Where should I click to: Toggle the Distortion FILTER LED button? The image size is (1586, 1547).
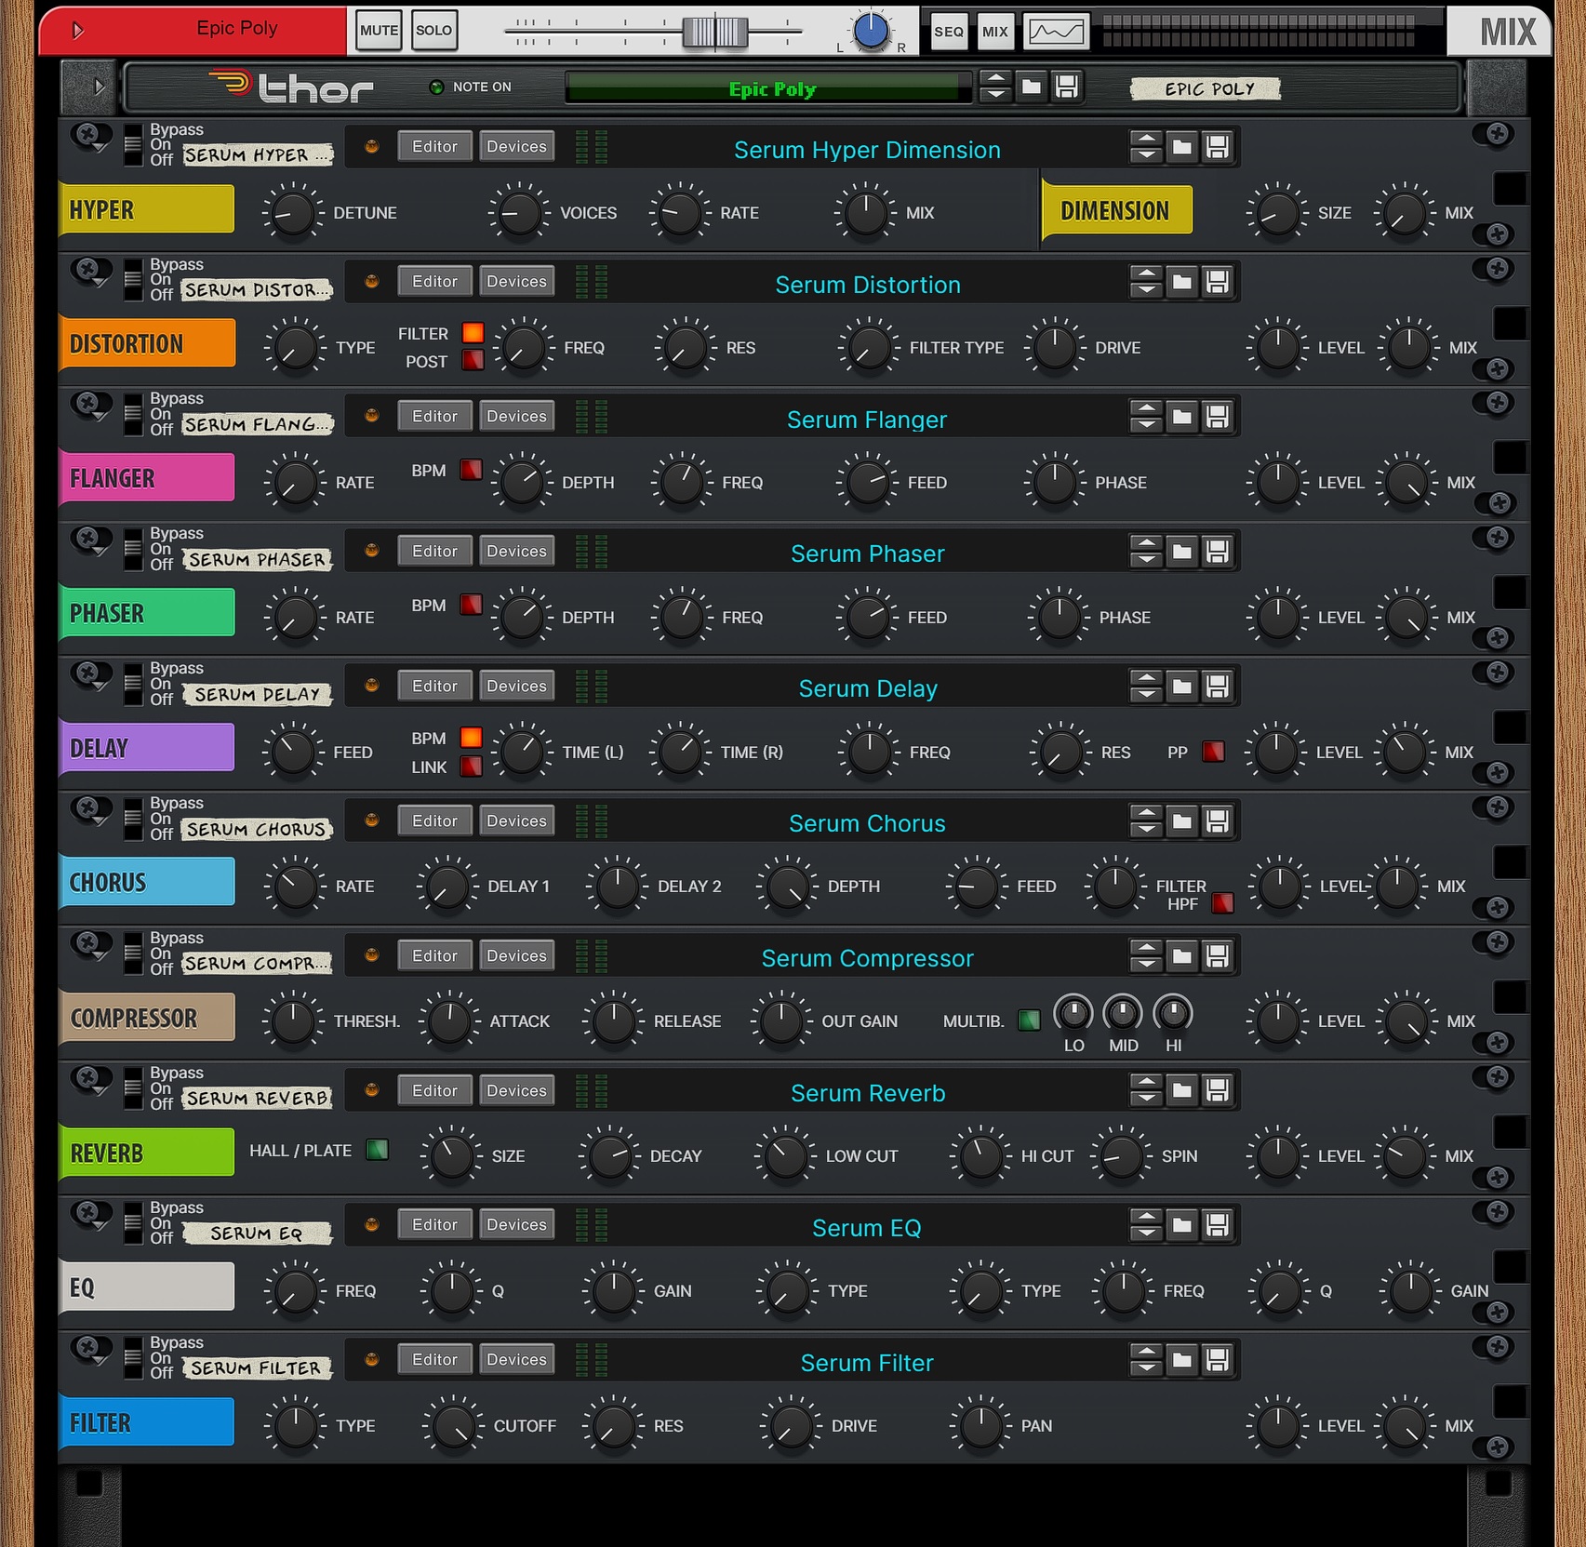point(473,333)
